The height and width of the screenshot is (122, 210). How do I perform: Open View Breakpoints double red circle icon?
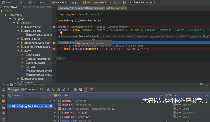(x=3, y=108)
